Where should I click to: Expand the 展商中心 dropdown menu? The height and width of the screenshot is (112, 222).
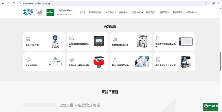(x=124, y=12)
